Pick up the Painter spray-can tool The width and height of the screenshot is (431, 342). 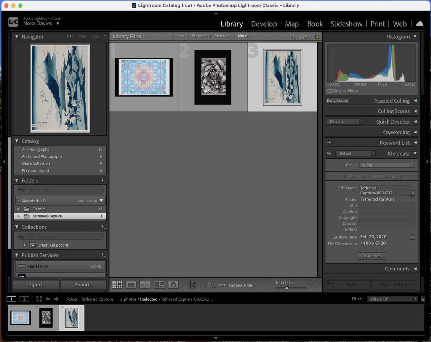(192, 285)
